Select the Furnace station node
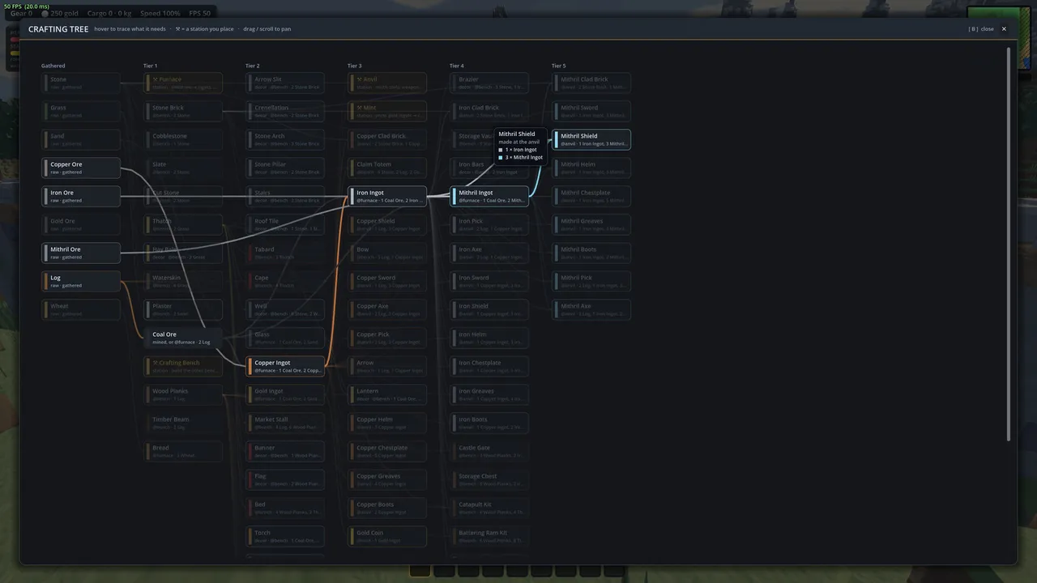This screenshot has height=583, width=1037. [x=183, y=83]
